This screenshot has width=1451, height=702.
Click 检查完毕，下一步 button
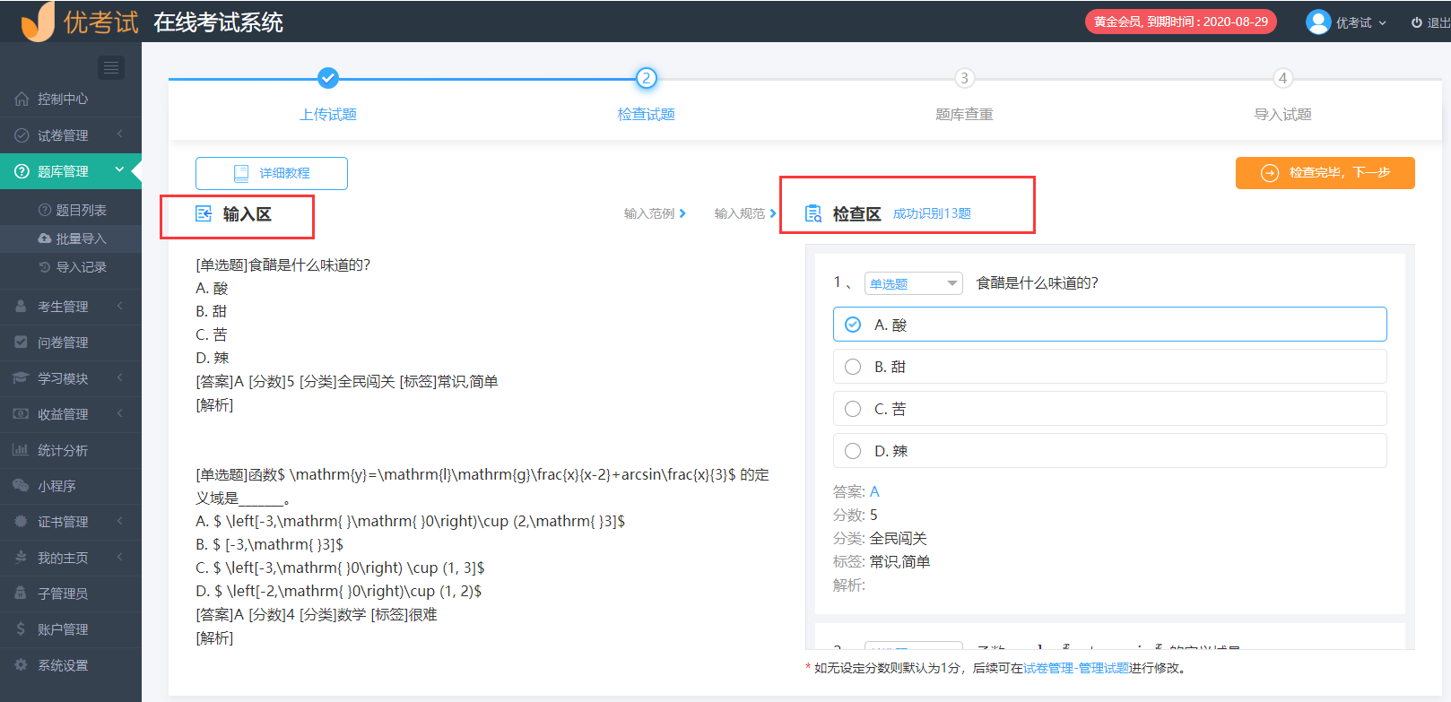pyautogui.click(x=1325, y=173)
